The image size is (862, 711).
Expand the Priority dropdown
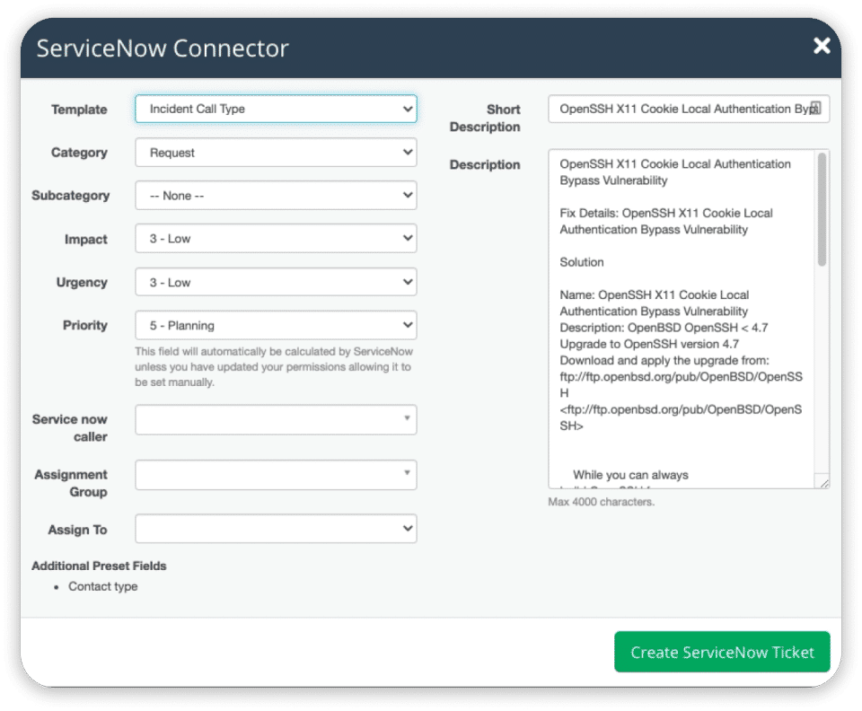(276, 325)
